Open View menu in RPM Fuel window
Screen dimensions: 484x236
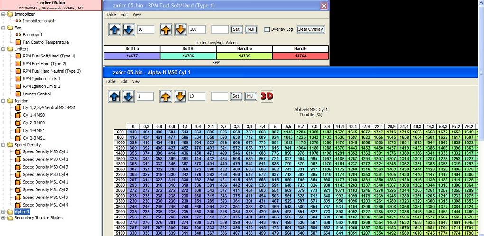(x=137, y=15)
